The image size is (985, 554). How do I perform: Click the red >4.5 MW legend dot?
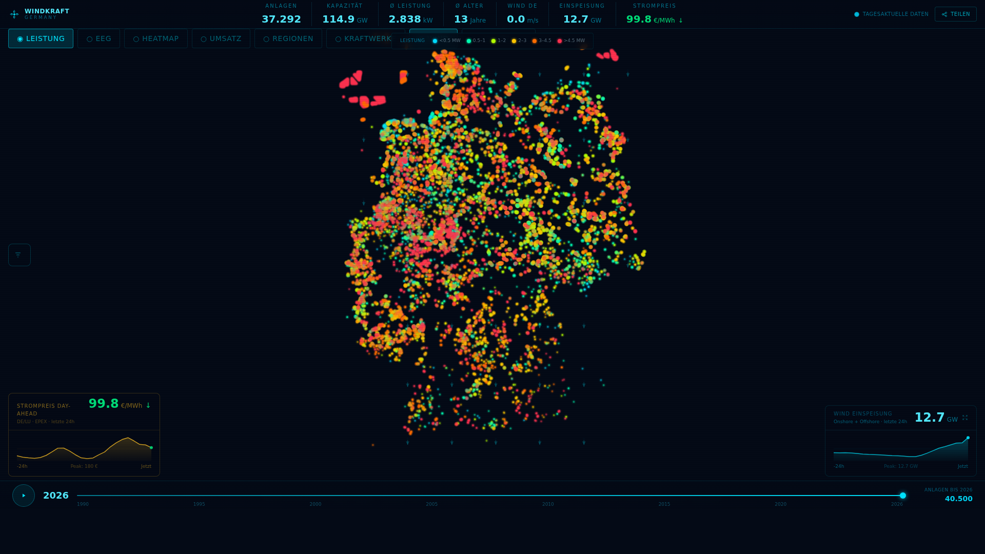pos(560,41)
